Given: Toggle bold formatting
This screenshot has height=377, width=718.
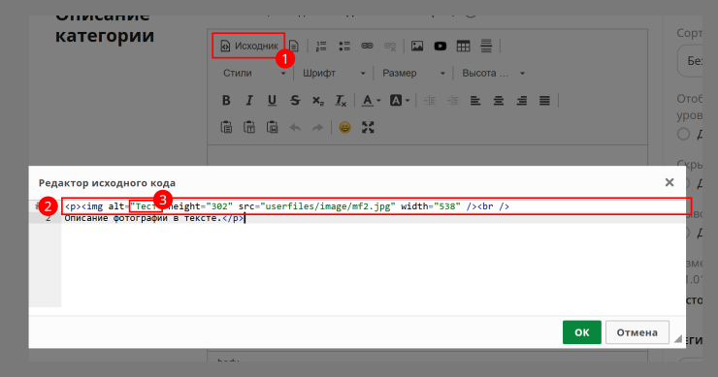Looking at the screenshot, I should click(226, 100).
